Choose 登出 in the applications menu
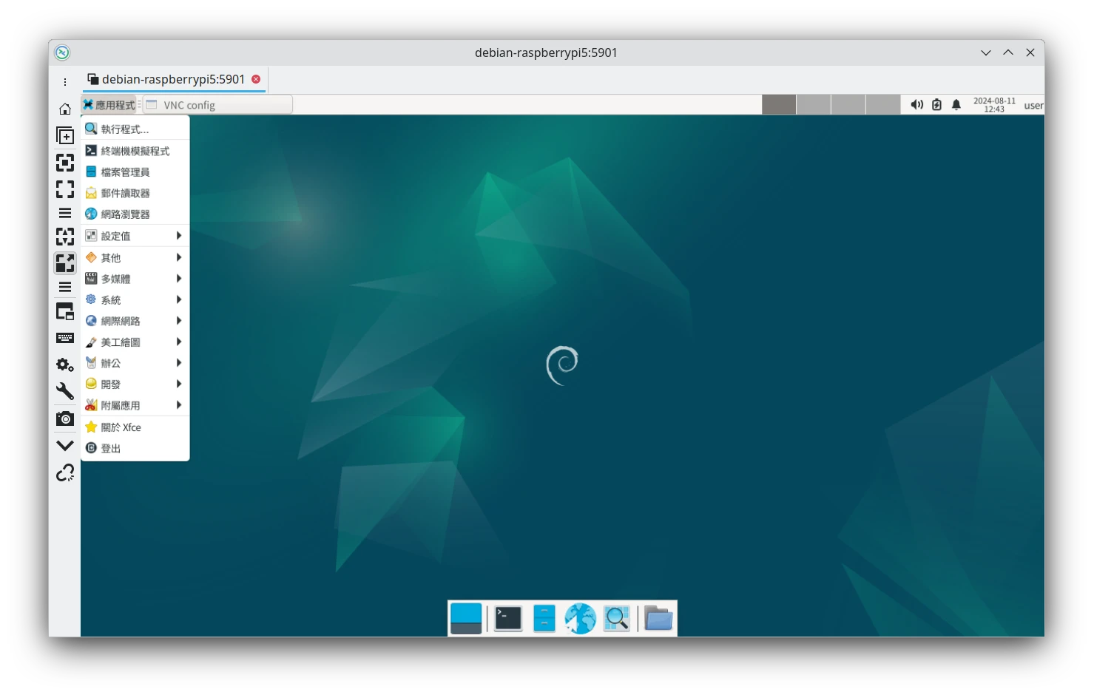 111,448
